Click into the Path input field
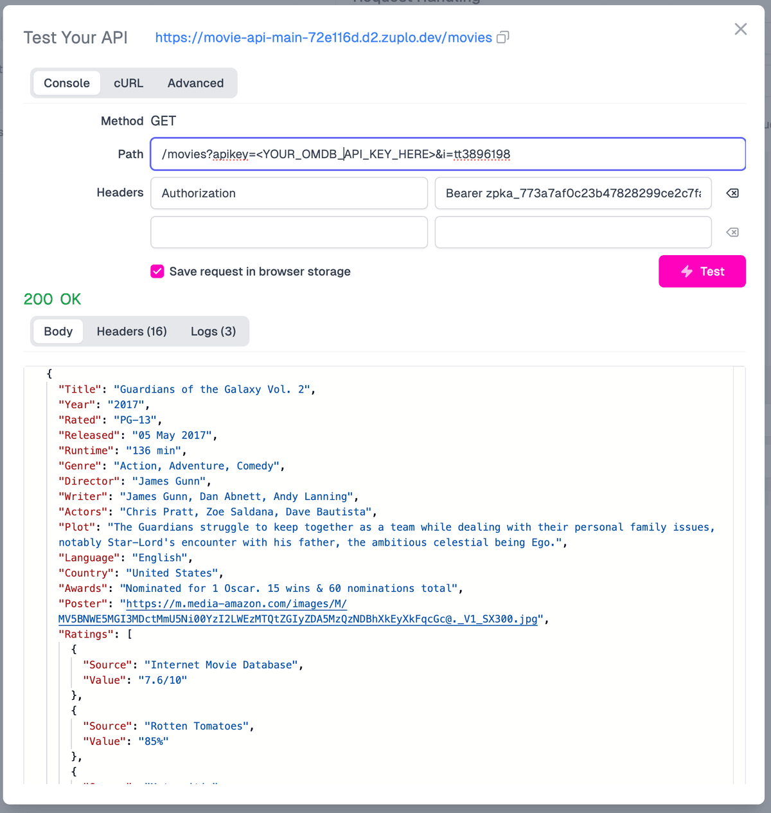This screenshot has width=771, height=813. tap(447, 154)
